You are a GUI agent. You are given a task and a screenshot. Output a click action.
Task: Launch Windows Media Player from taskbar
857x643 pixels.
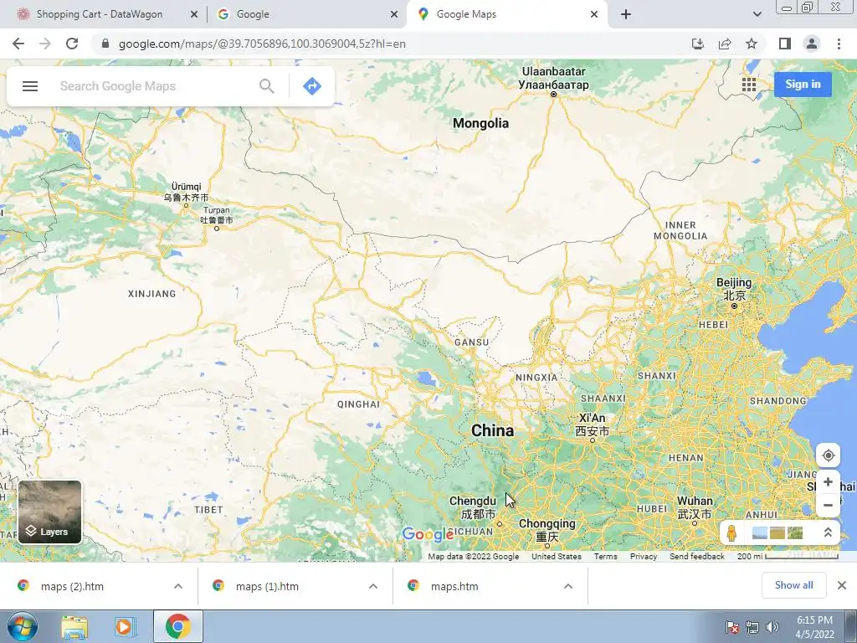tap(126, 626)
